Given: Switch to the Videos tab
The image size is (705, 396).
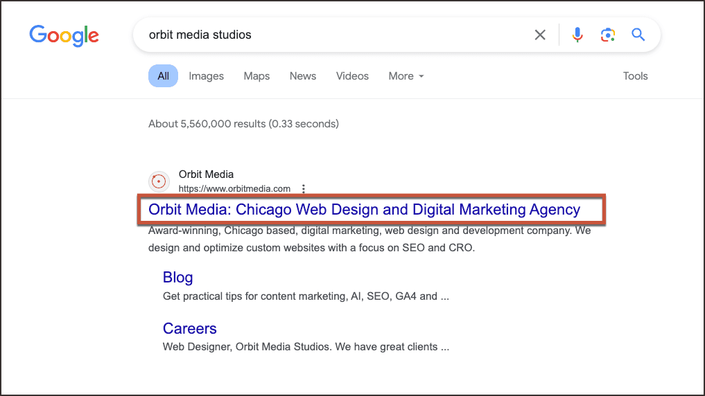Looking at the screenshot, I should [352, 76].
